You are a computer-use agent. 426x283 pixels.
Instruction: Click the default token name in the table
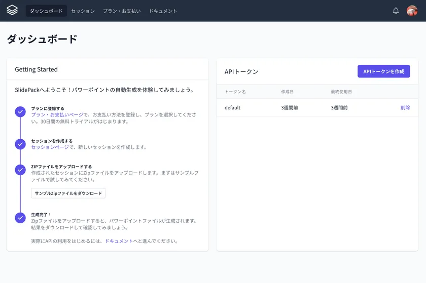(x=232, y=108)
